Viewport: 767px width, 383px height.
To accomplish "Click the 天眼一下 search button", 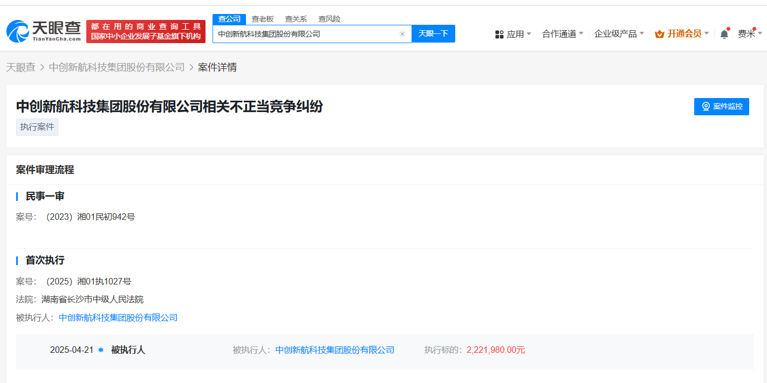I will pos(433,33).
